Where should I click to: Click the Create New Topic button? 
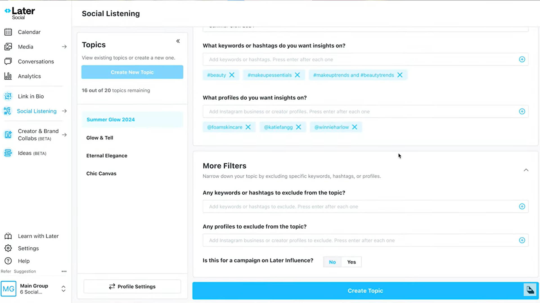click(132, 72)
